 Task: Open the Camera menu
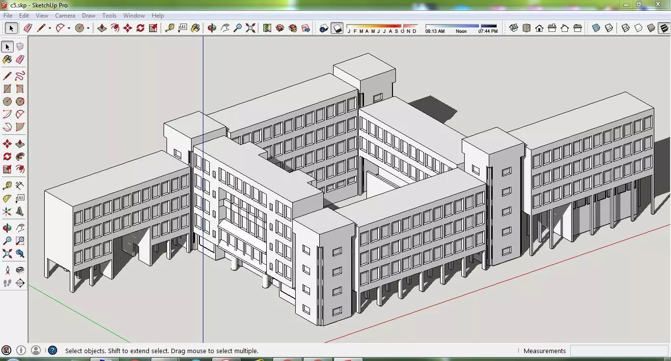click(x=65, y=16)
